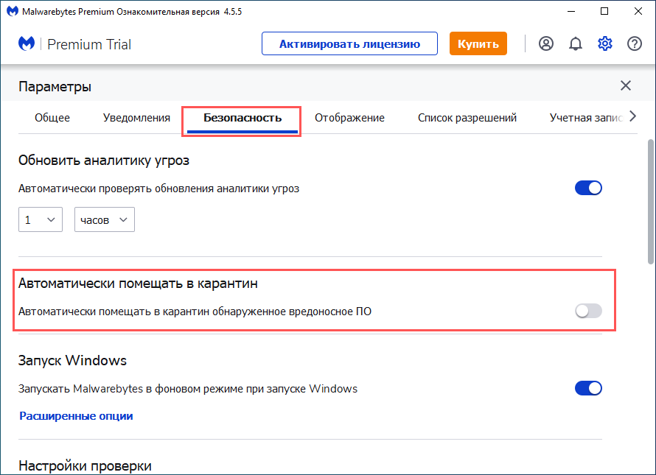This screenshot has width=656, height=475.
Task: Turn off Malwarebytes background launch on Windows startup
Action: coord(588,388)
